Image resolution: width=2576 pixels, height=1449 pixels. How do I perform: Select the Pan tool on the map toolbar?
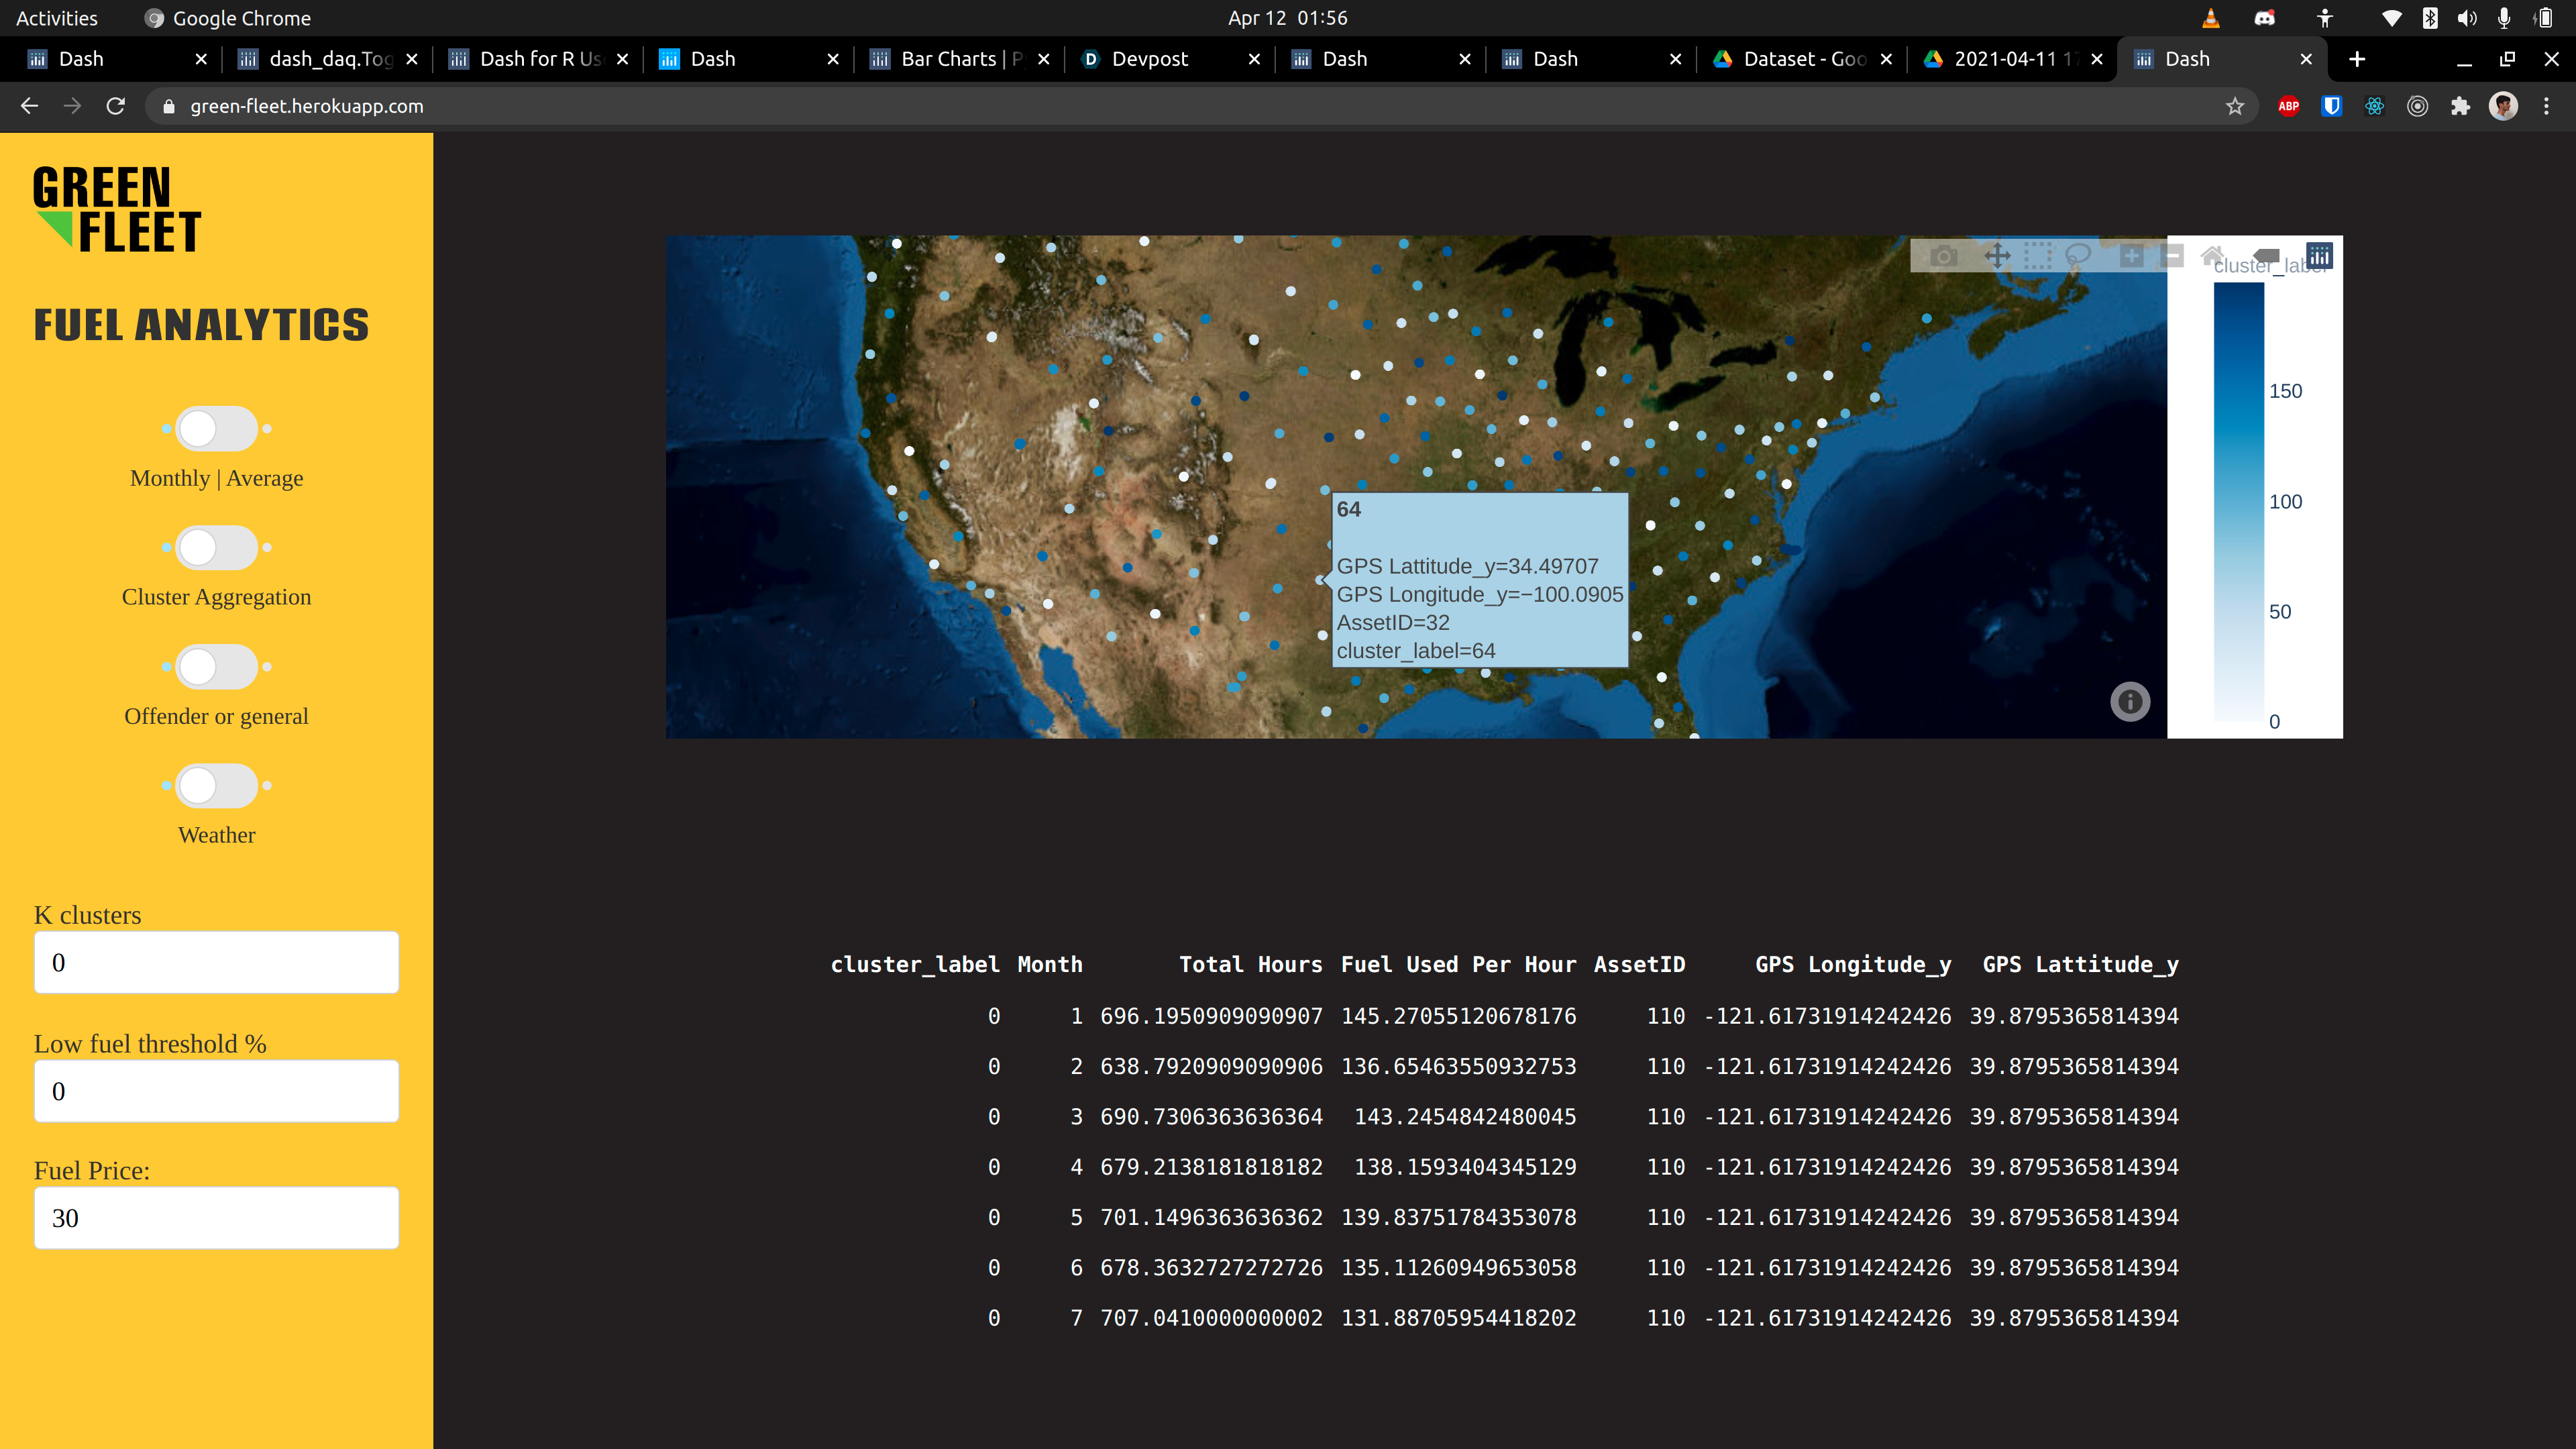1997,256
